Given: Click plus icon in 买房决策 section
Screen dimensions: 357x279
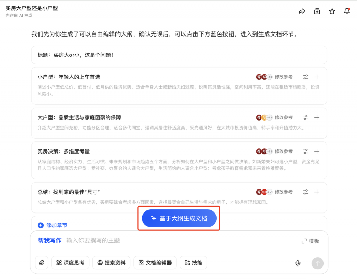Looking at the screenshot, I should pyautogui.click(x=317, y=152).
